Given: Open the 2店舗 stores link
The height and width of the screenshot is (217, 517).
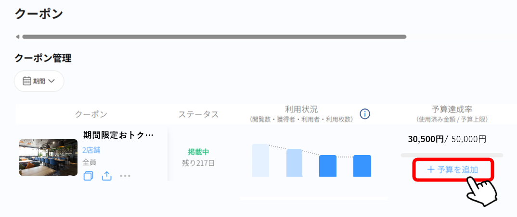Looking at the screenshot, I should tap(91, 150).
